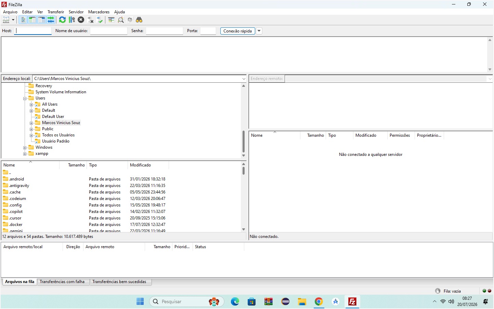Select System Volume Information folder
This screenshot has width=494, height=309.
click(61, 92)
